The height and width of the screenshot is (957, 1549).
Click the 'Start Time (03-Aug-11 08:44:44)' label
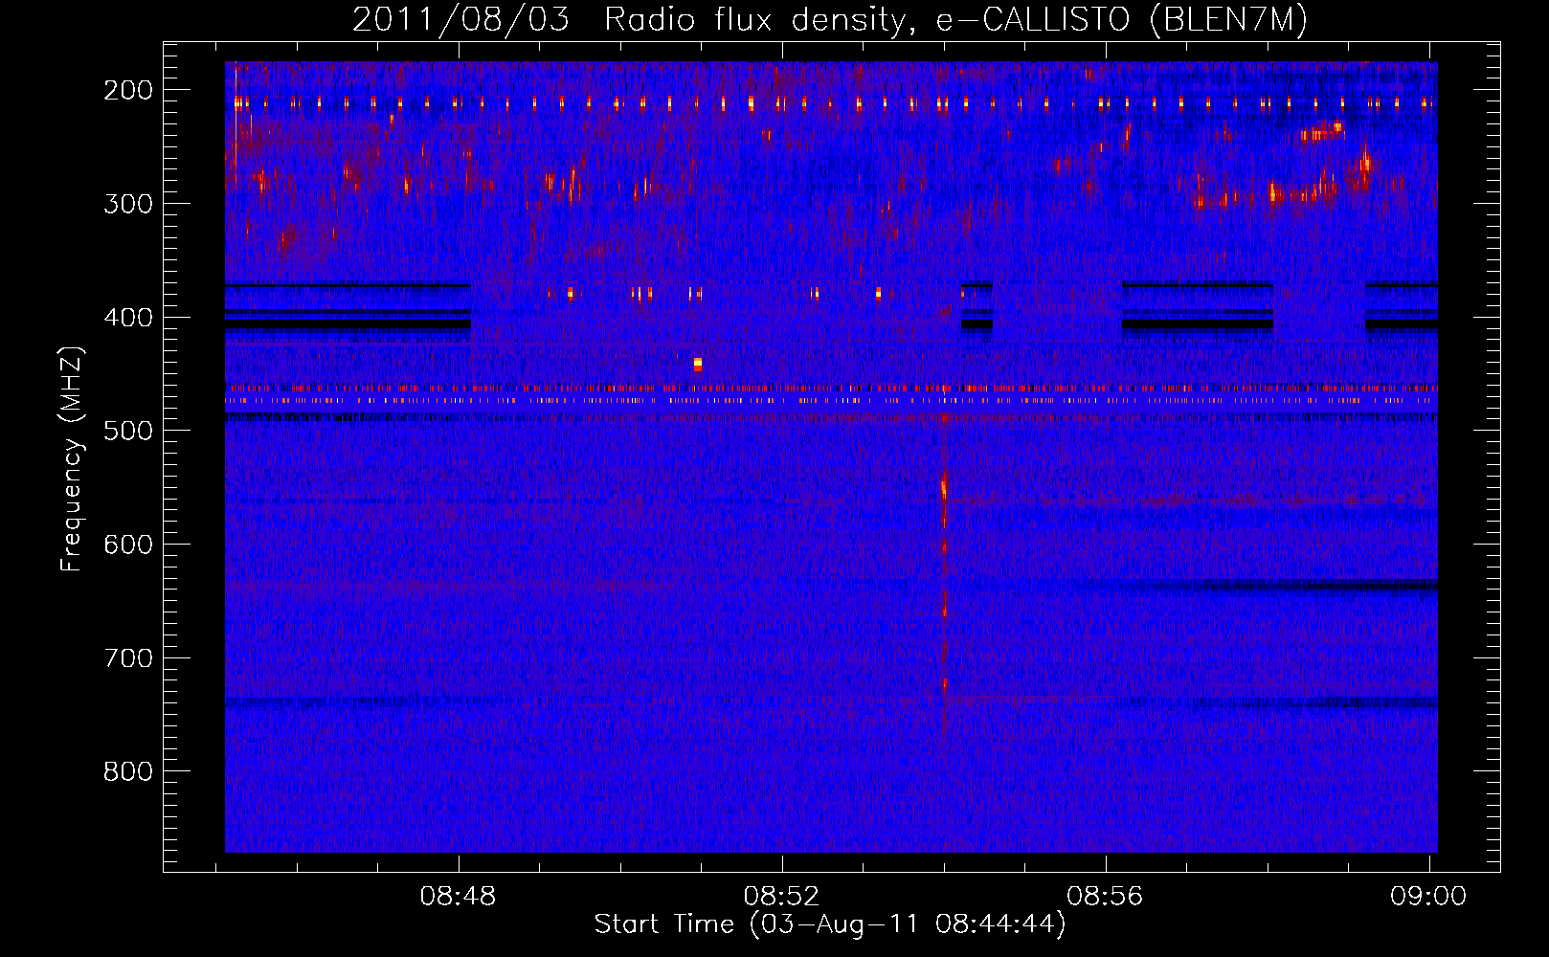click(830, 924)
